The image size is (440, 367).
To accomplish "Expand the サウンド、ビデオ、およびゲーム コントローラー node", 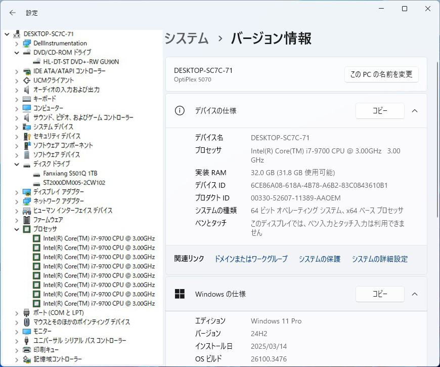I will [17, 118].
